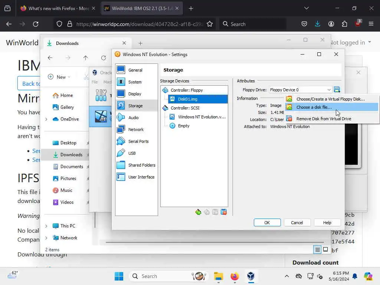The image size is (380, 285).
Task: Add a new File Explorer tab
Action: pos(140,43)
